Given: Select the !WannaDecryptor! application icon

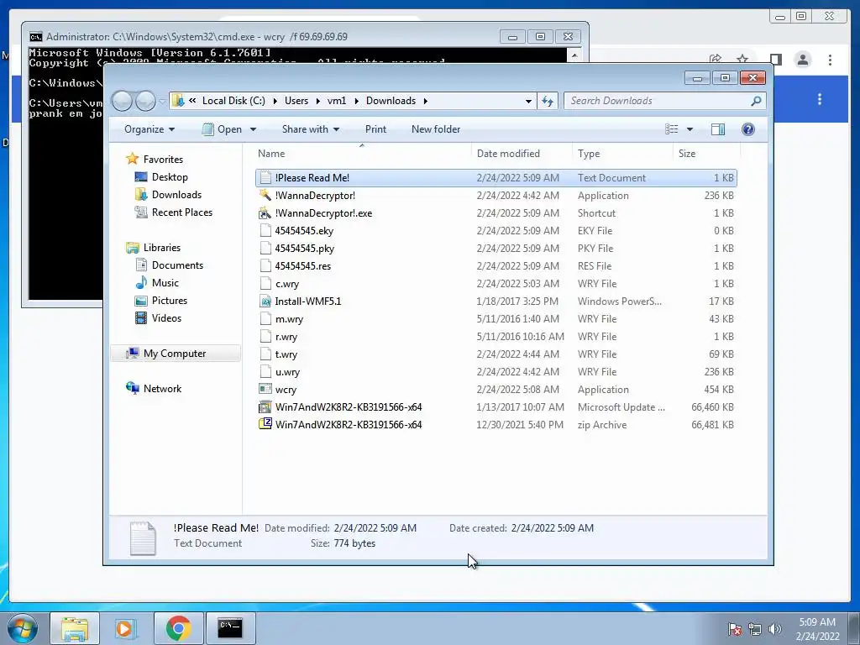Looking at the screenshot, I should (x=265, y=195).
